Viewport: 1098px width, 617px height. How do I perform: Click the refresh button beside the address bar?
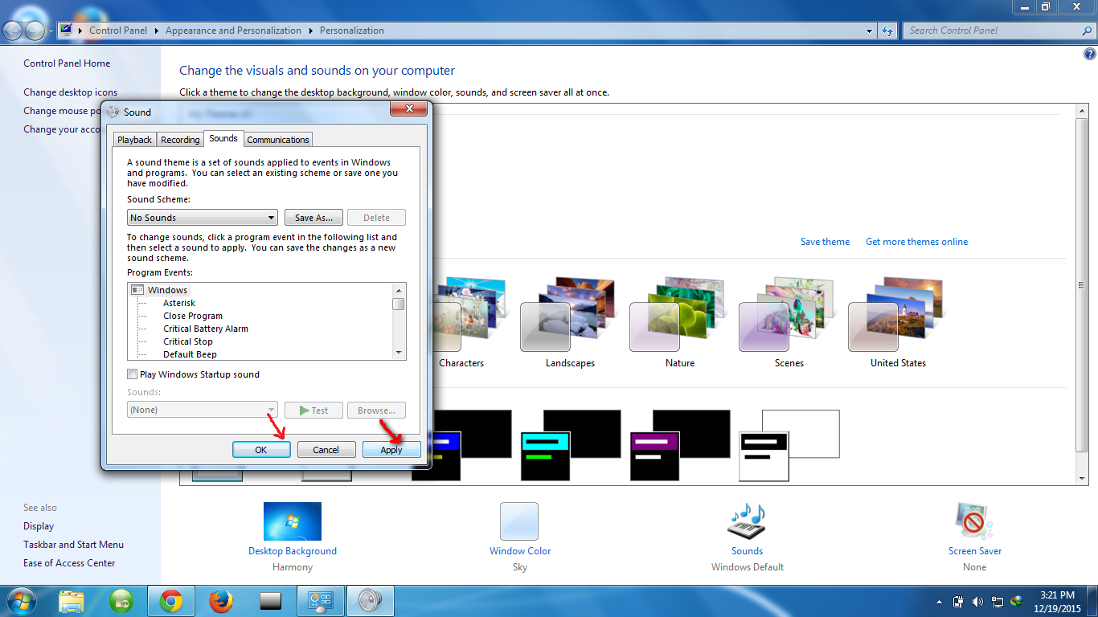887,31
